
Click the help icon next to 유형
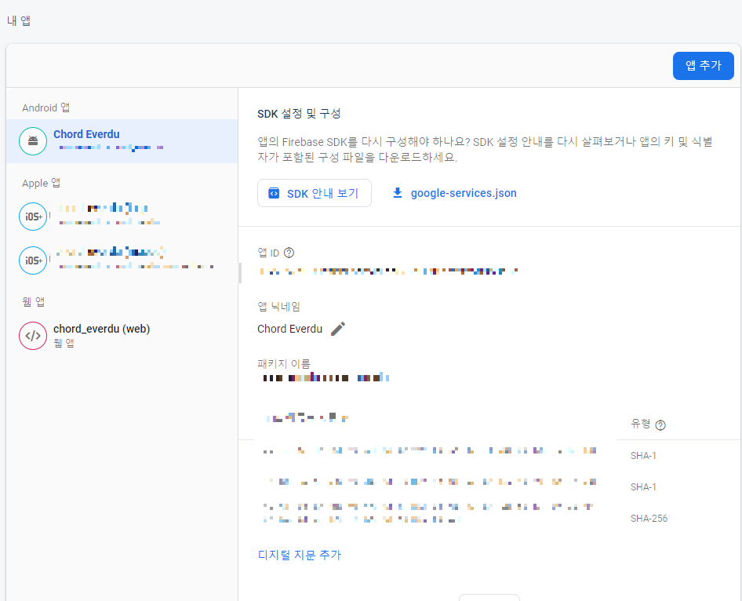click(x=660, y=425)
